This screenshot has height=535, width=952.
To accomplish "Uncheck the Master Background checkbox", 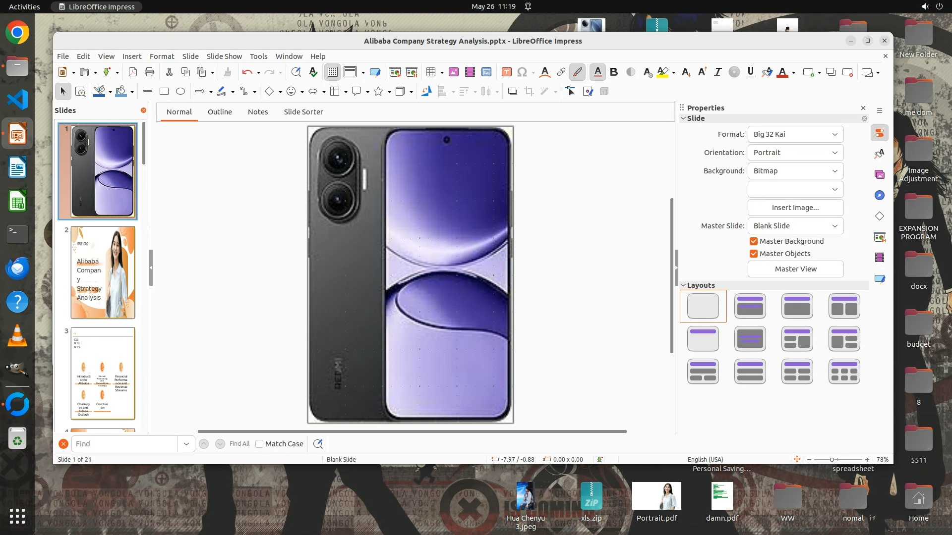I will tap(754, 241).
